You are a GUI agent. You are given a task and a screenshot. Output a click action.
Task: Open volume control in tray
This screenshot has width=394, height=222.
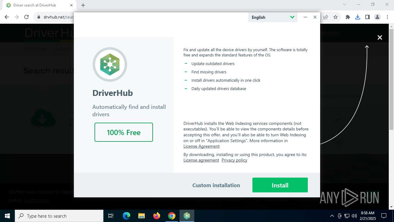point(354,216)
